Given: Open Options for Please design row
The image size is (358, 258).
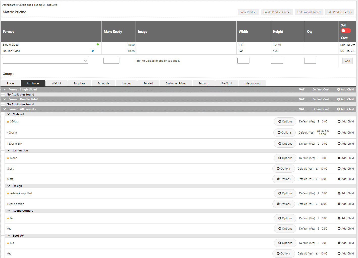Looking at the screenshot, I should pyautogui.click(x=283, y=204).
